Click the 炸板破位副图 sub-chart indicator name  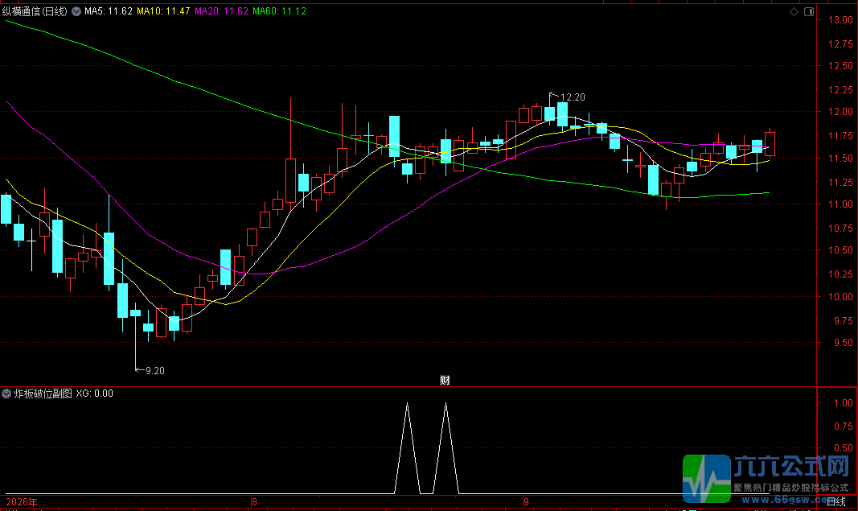43,394
